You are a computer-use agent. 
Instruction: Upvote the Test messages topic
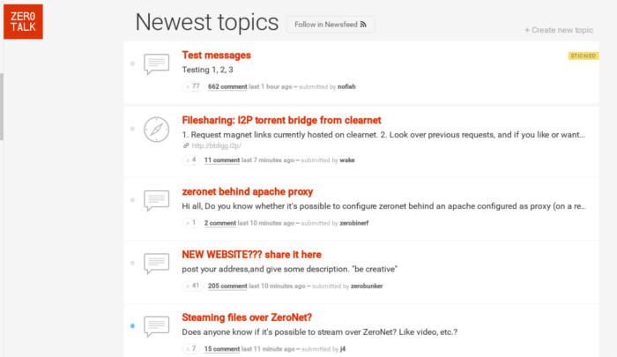click(x=192, y=86)
